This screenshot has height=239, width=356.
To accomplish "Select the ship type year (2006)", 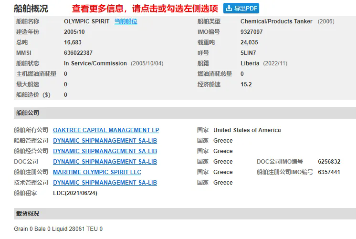I will click(326, 21).
